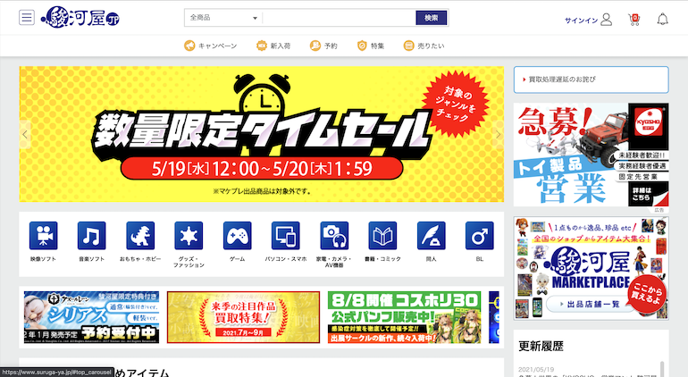Select the おもちゃ・ホビー category icon
Viewport: 688px width, 377px height.
click(x=140, y=236)
